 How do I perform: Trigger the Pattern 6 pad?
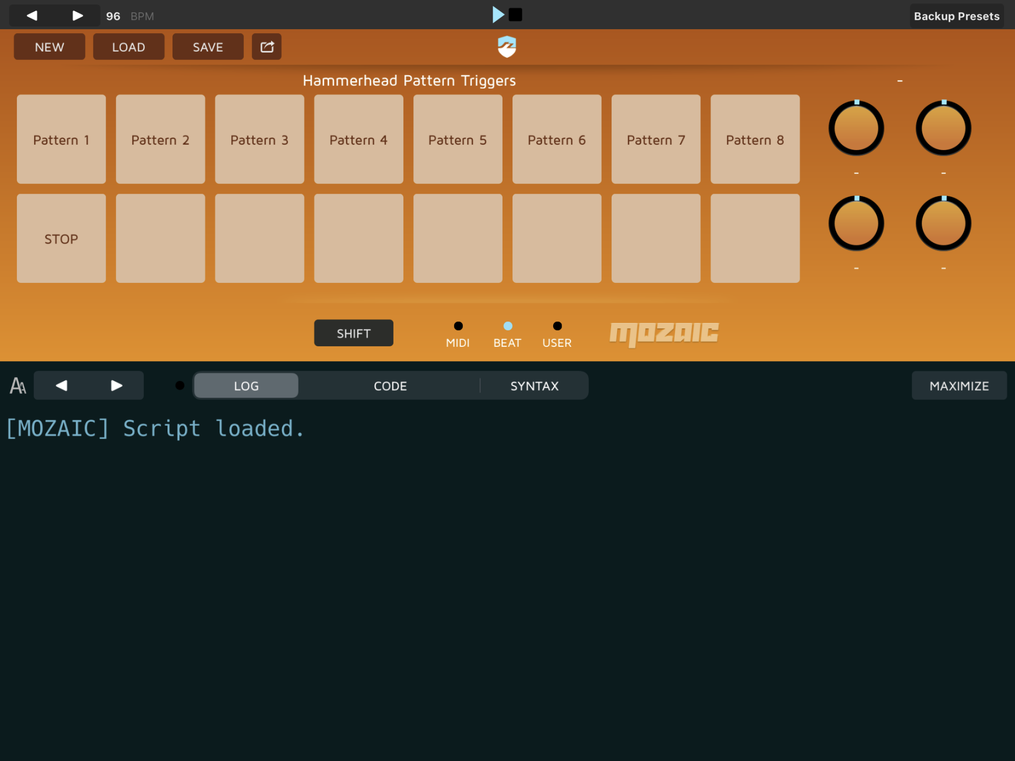tap(557, 139)
